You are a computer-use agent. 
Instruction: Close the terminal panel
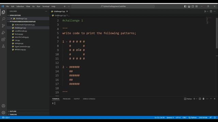point(215,99)
